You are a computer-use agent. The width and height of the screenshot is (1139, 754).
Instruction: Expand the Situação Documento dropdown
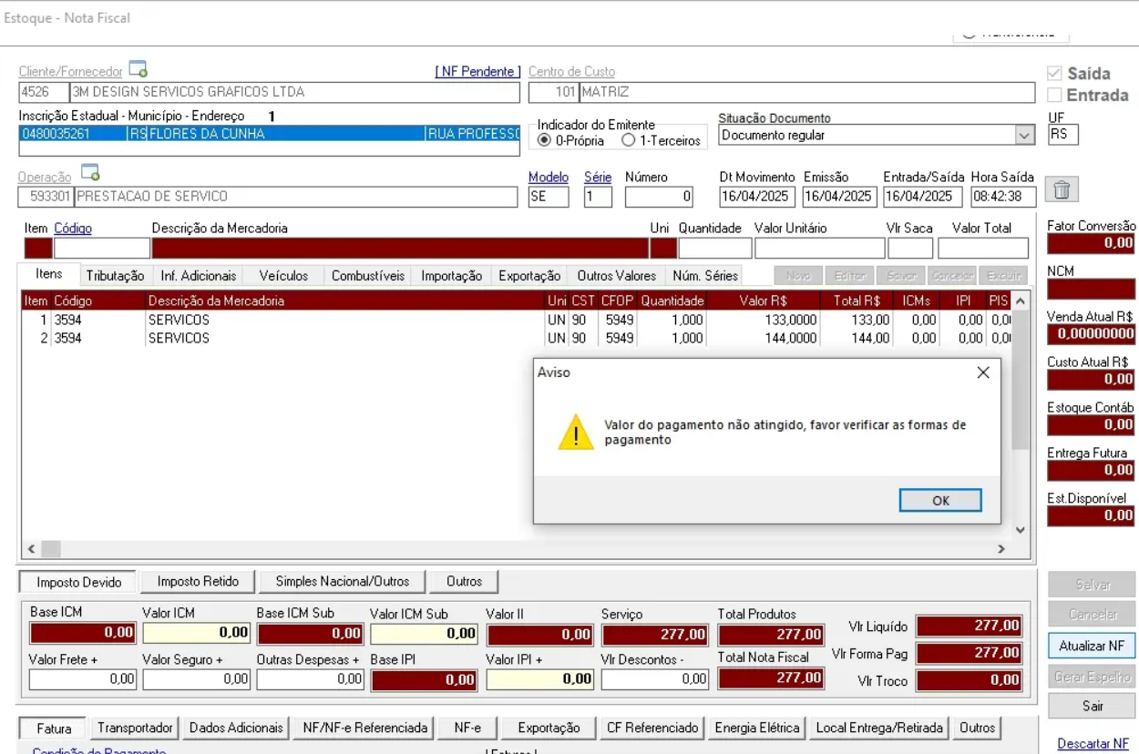[x=1025, y=136]
